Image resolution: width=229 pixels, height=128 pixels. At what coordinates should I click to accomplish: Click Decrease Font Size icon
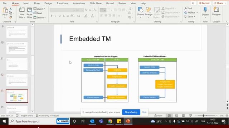[90, 10]
